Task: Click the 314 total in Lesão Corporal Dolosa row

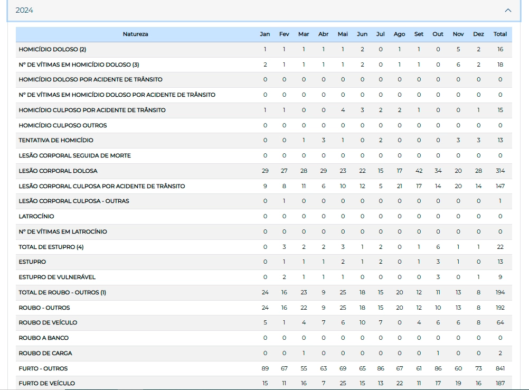Action: [499, 171]
